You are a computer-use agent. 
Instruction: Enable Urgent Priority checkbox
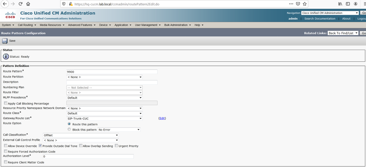tap(116, 146)
